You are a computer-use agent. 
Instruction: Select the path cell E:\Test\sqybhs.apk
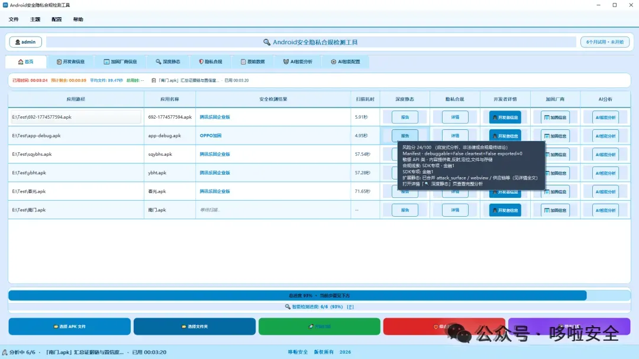pyautogui.click(x=76, y=154)
